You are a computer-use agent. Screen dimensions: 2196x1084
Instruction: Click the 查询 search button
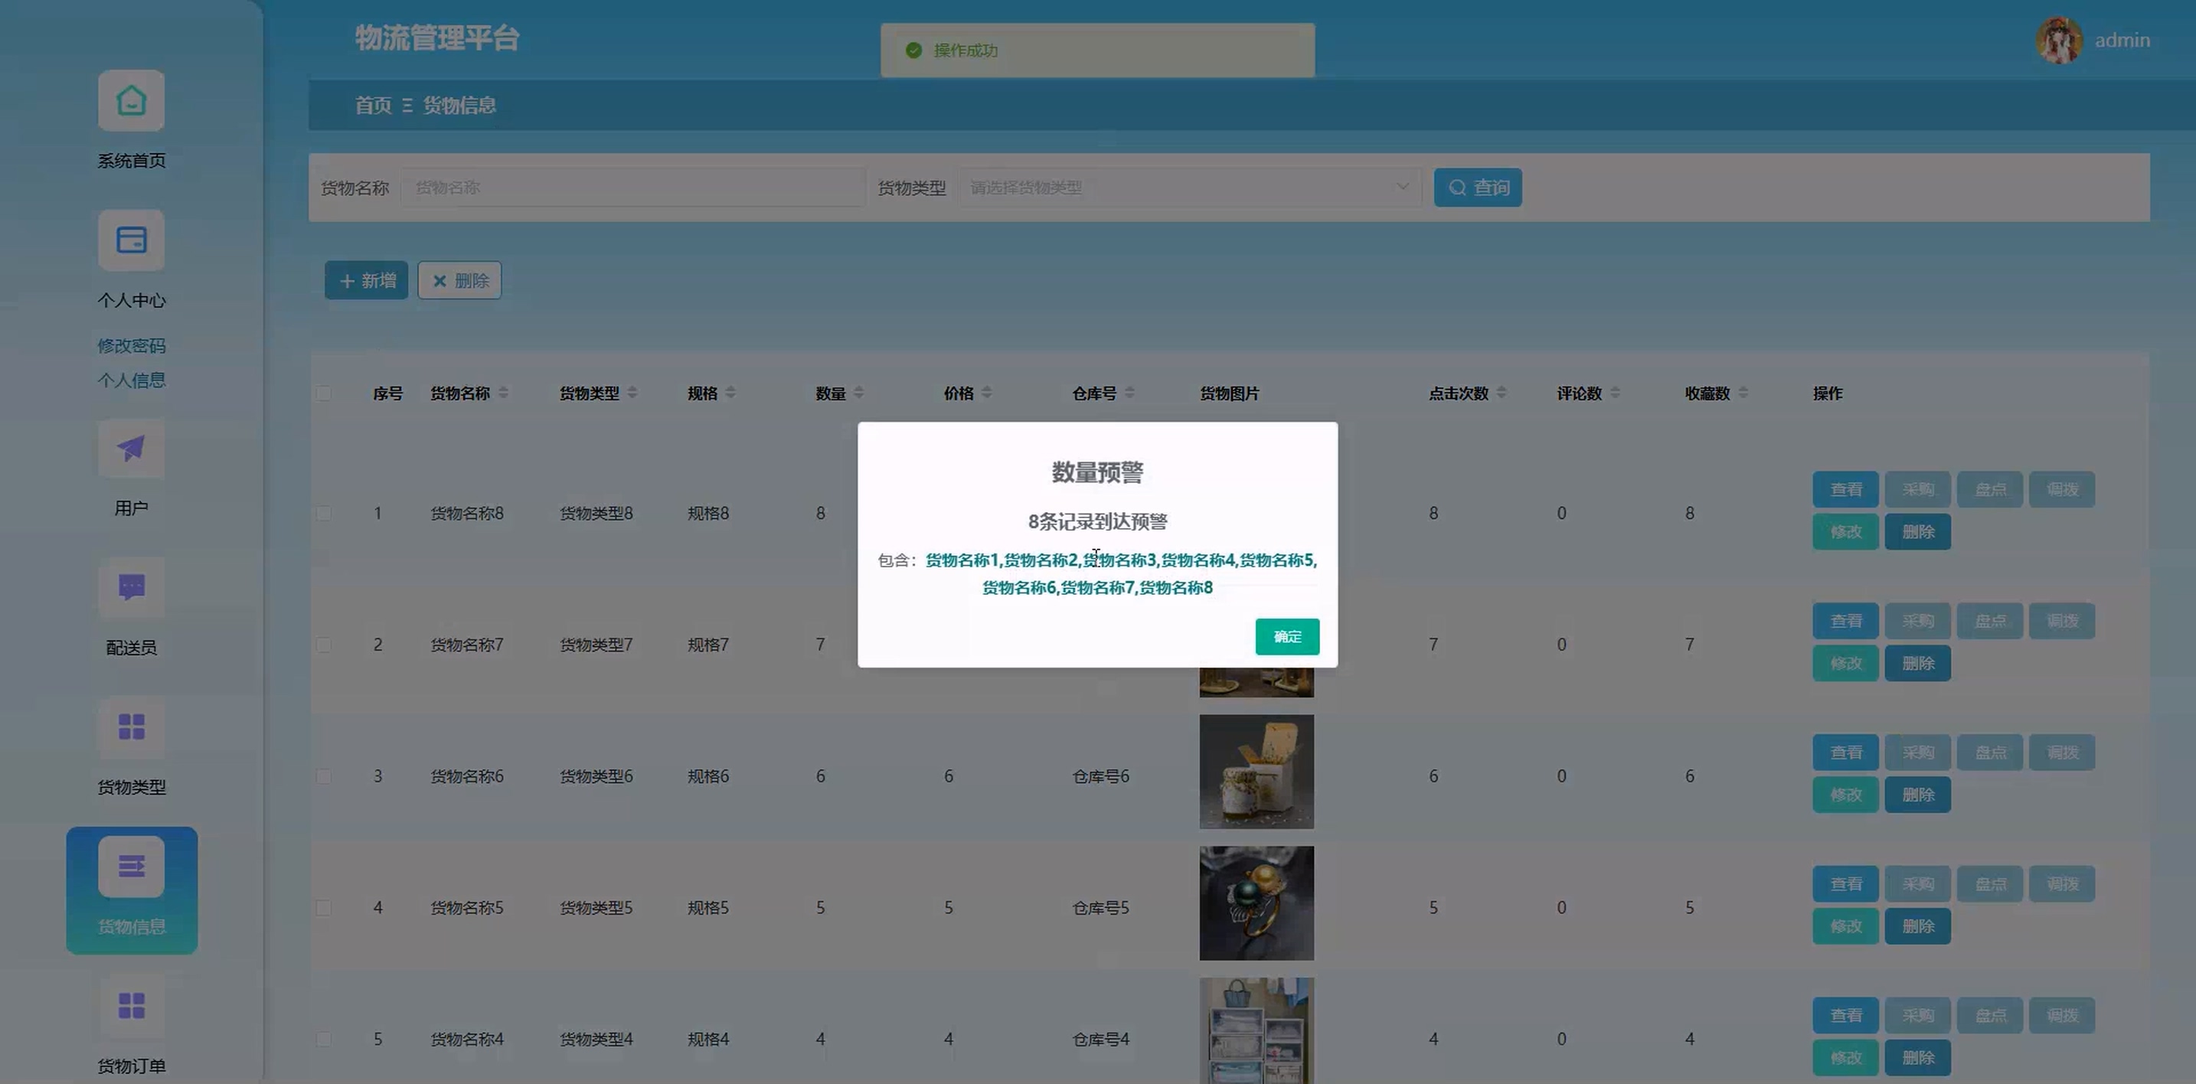1477,188
